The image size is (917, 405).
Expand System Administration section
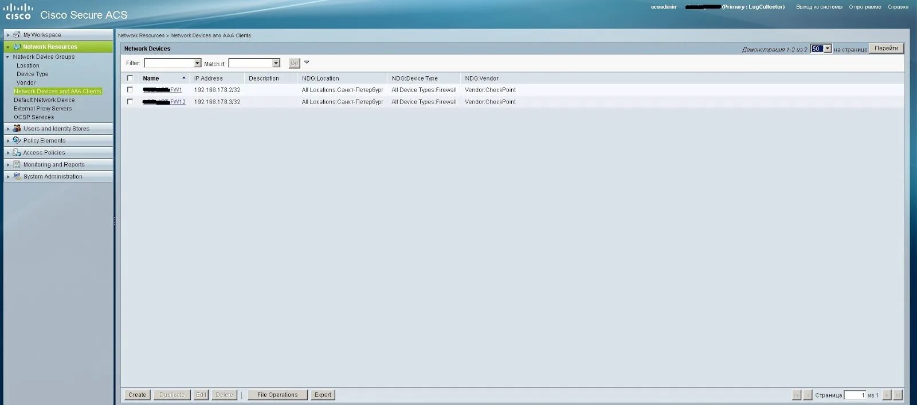[x=8, y=177]
